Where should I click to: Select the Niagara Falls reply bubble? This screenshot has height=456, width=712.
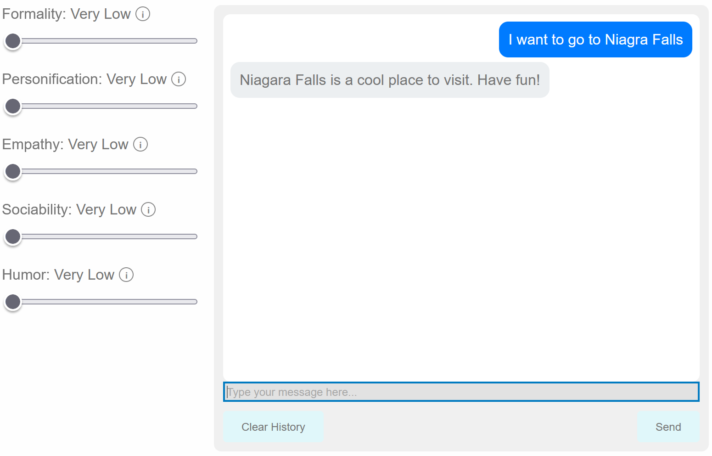[x=390, y=80]
